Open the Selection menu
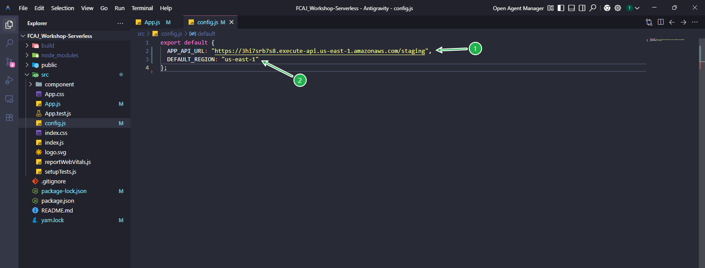 [63, 8]
